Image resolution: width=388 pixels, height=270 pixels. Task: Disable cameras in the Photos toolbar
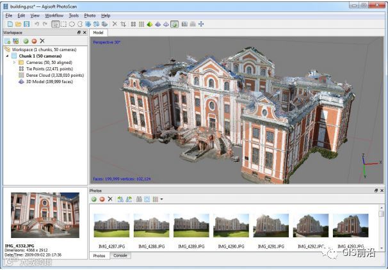tap(102, 199)
